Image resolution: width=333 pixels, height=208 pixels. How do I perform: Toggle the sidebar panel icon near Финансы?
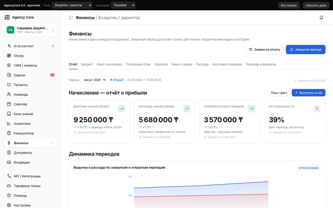click(x=71, y=18)
